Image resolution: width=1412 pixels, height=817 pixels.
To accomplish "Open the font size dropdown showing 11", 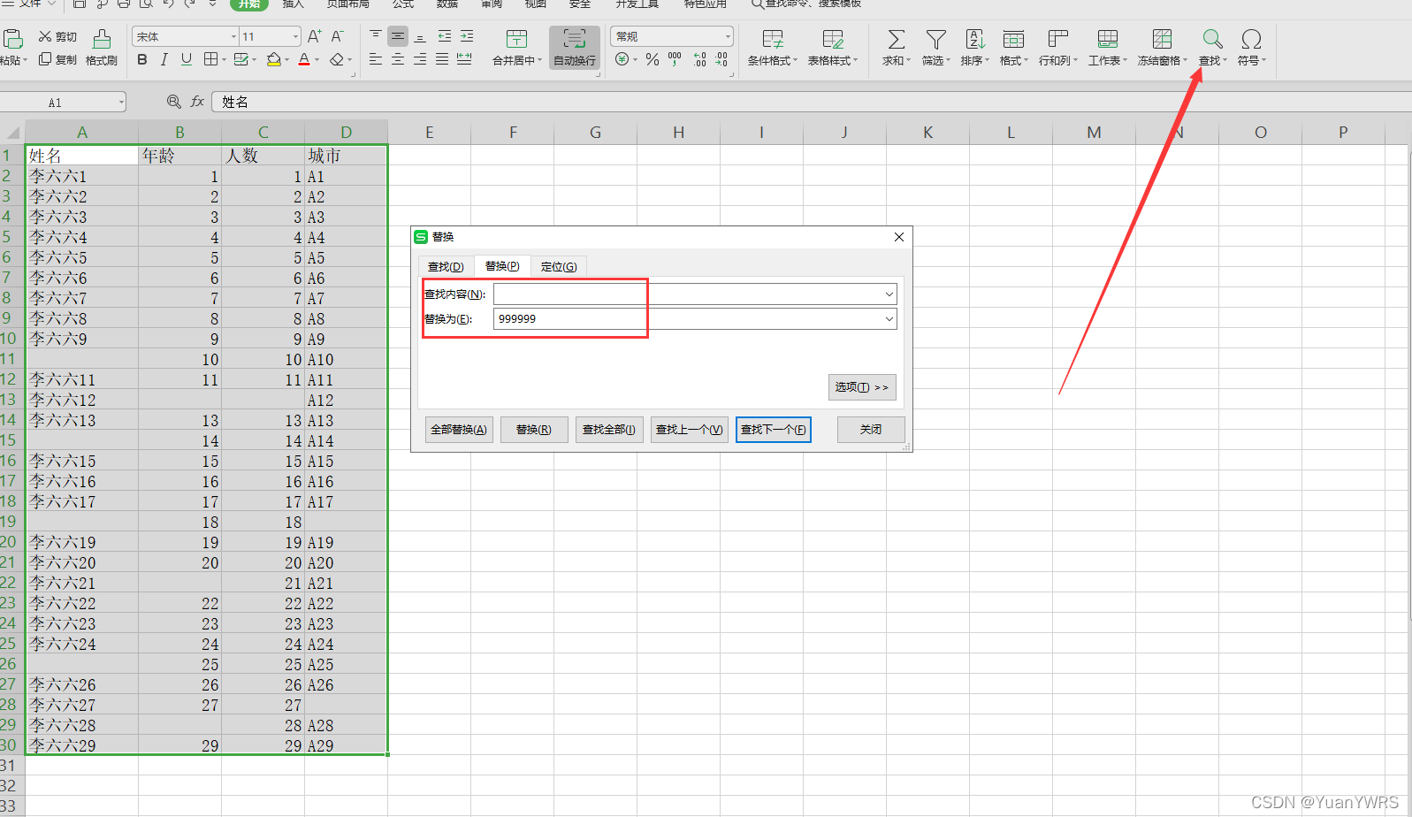I will [295, 36].
